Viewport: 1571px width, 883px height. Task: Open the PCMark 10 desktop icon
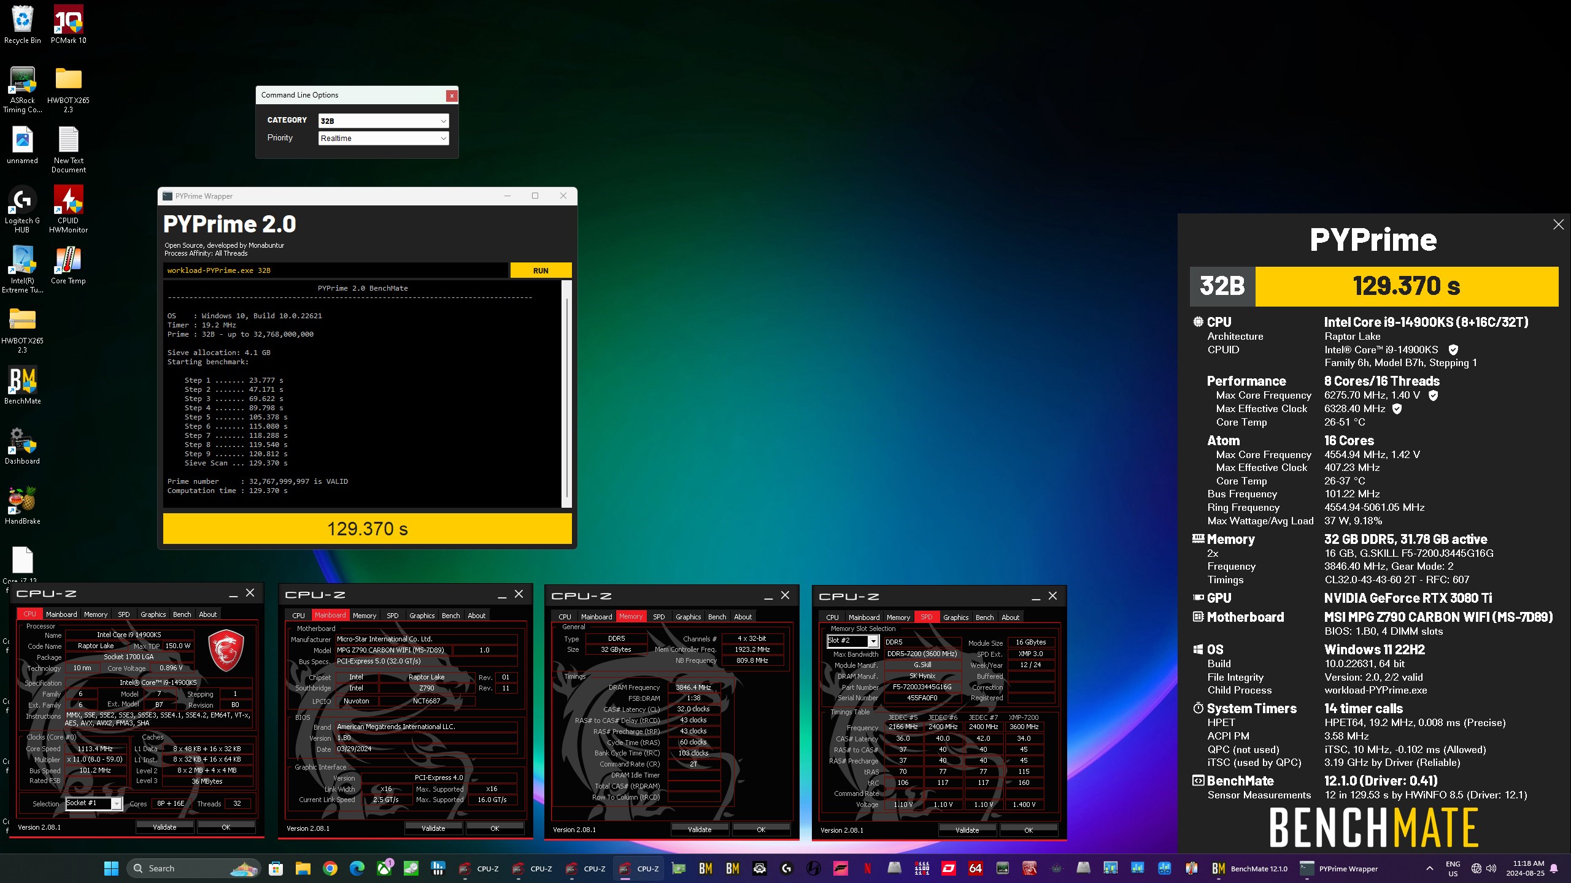68,25
